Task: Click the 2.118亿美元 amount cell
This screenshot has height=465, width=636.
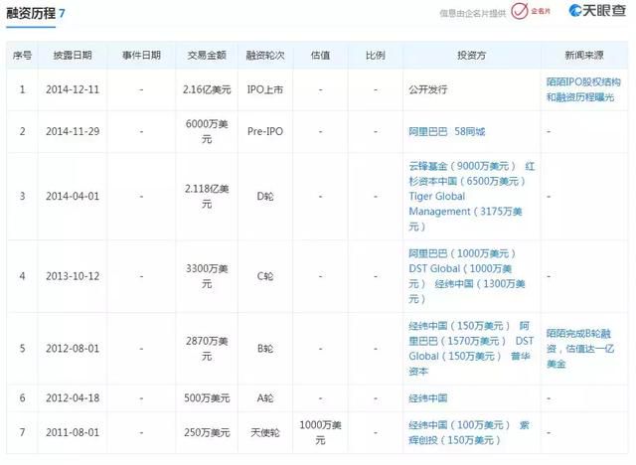Action: 207,197
